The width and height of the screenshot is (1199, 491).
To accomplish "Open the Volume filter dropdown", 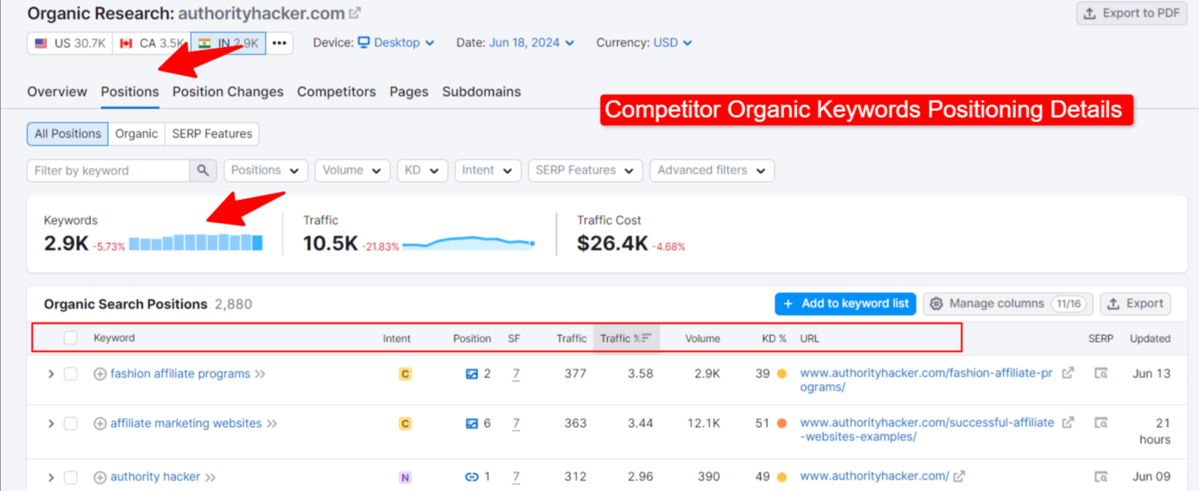I will click(352, 170).
